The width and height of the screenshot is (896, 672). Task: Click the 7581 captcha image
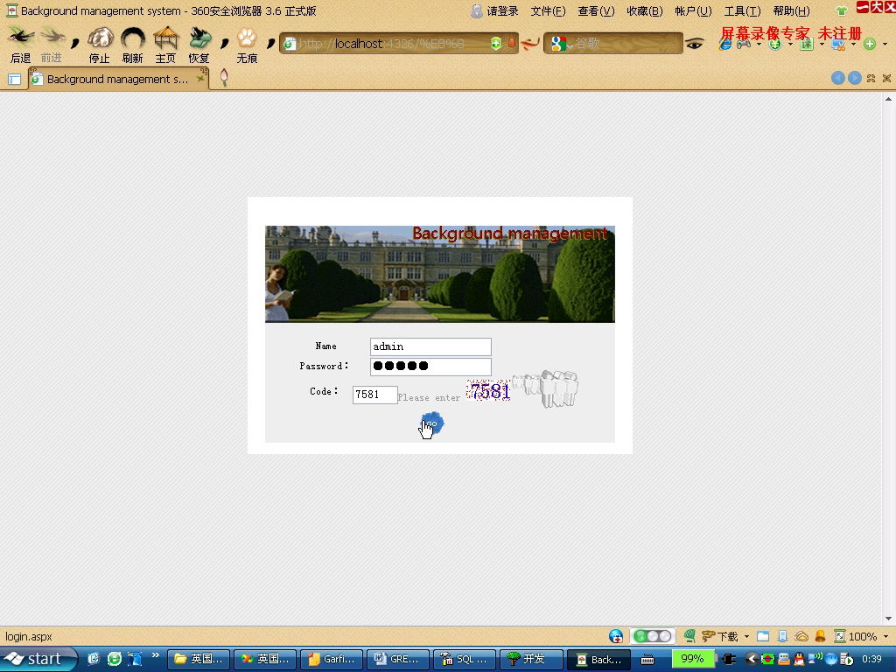[x=489, y=391]
